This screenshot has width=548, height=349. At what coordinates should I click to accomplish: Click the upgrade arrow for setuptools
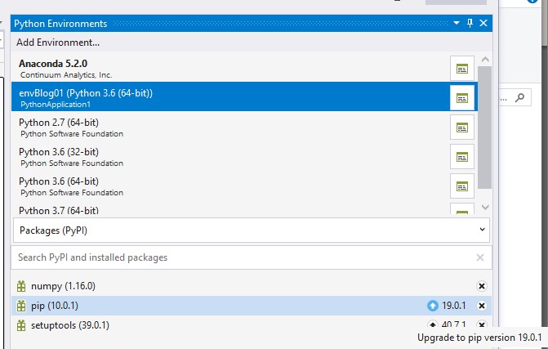433,324
